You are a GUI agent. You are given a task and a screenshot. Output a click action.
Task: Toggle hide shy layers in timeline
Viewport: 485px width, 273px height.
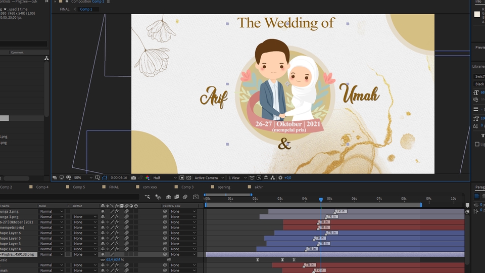click(169, 197)
